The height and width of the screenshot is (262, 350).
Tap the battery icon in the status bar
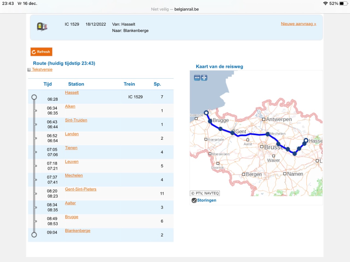[x=344, y=3]
